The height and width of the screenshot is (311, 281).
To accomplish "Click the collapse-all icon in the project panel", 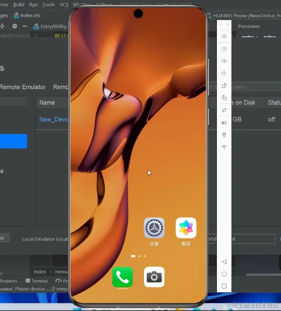I will pos(2,26).
